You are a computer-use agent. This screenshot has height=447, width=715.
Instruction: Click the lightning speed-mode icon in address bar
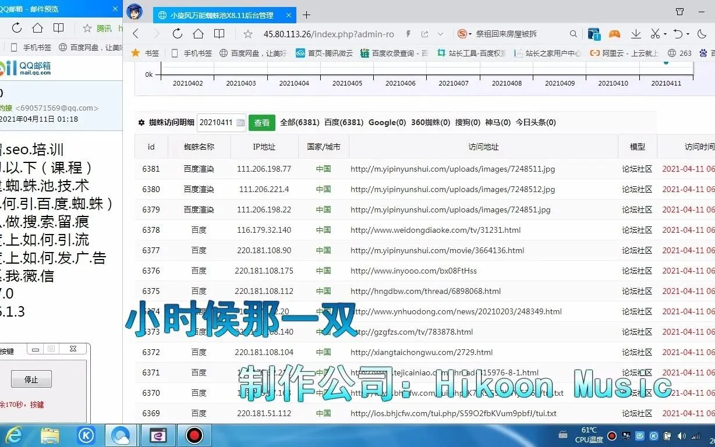tap(408, 34)
